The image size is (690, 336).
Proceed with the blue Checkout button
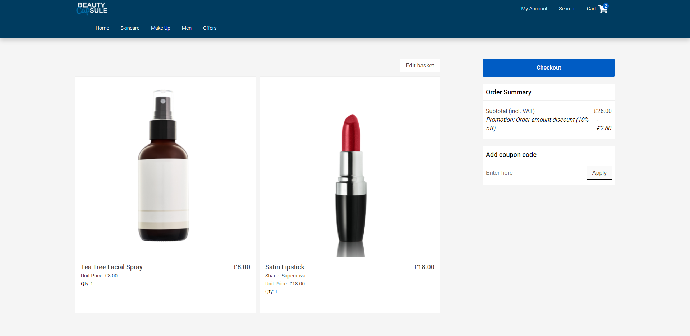(x=548, y=68)
